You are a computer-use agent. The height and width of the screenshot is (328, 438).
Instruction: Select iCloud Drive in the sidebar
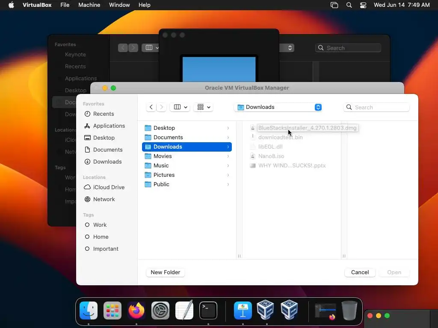coord(109,187)
